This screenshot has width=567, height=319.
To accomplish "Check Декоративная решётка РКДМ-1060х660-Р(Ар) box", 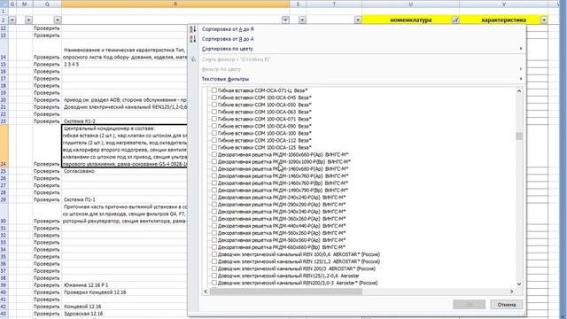I will (214, 154).
